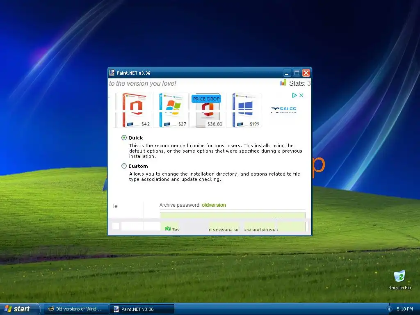Click the $27 Windows product ad
Image resolution: width=420 pixels, height=315 pixels.
click(171, 110)
